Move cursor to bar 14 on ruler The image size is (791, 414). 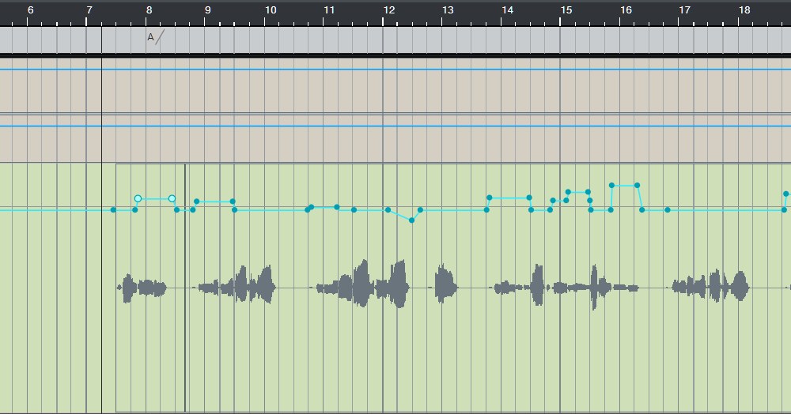point(508,10)
